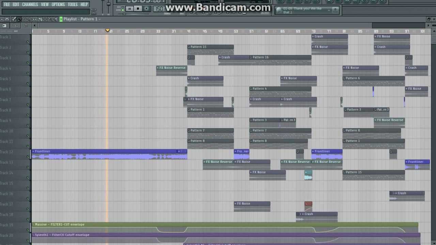Open the HELP menu

point(84,4)
